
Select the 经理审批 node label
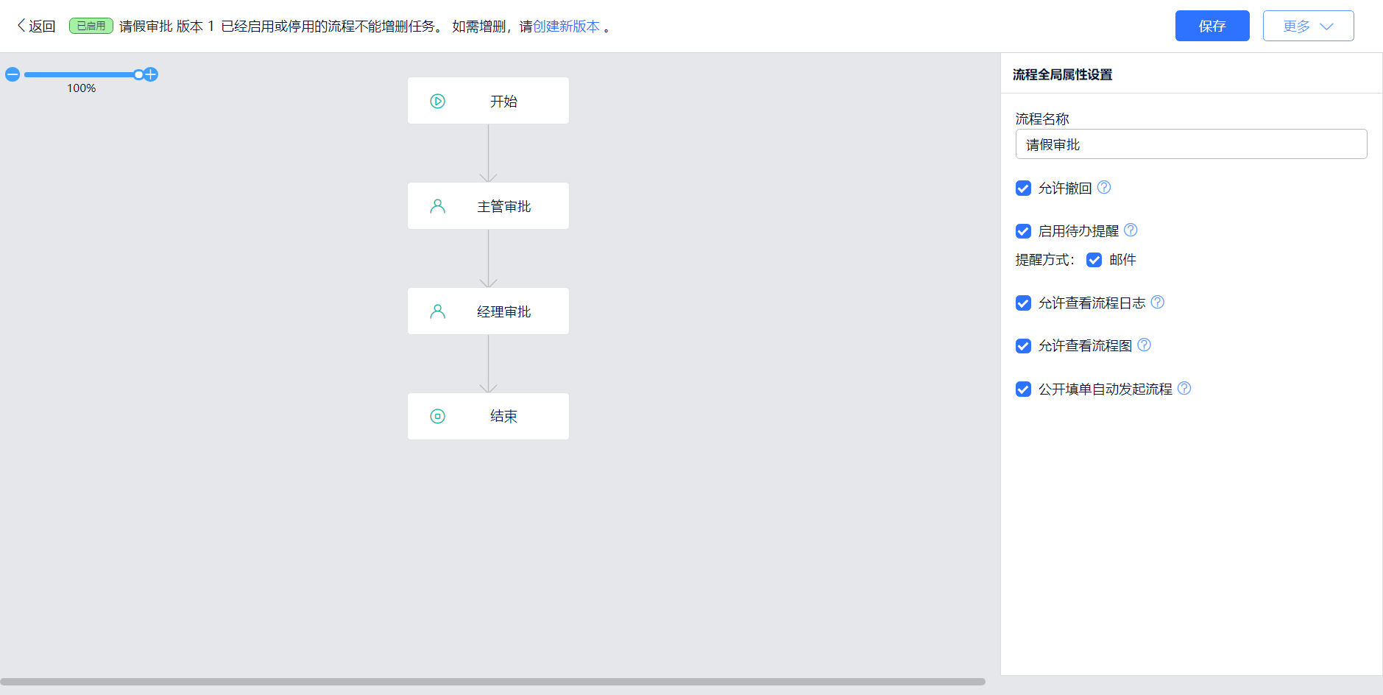click(x=503, y=312)
